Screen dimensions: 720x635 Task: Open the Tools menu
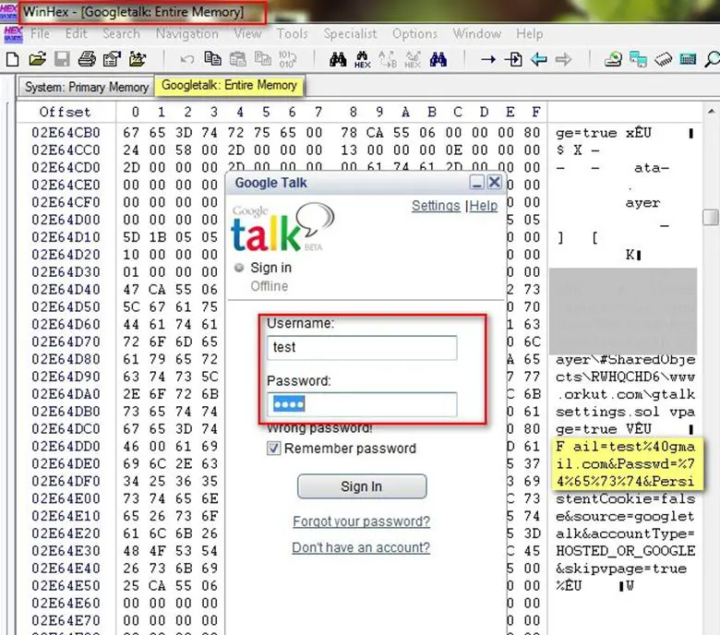293,33
